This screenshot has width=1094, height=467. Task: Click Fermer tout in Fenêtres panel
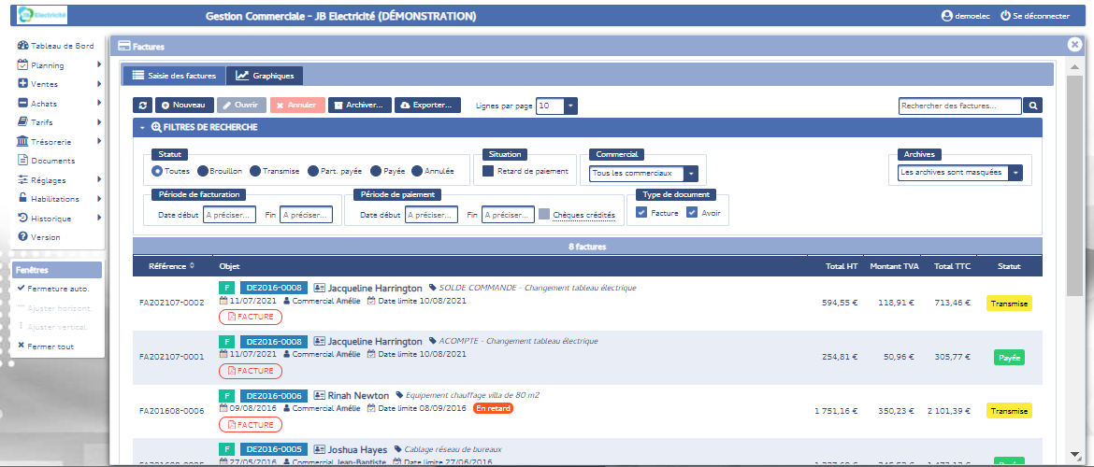[46, 346]
